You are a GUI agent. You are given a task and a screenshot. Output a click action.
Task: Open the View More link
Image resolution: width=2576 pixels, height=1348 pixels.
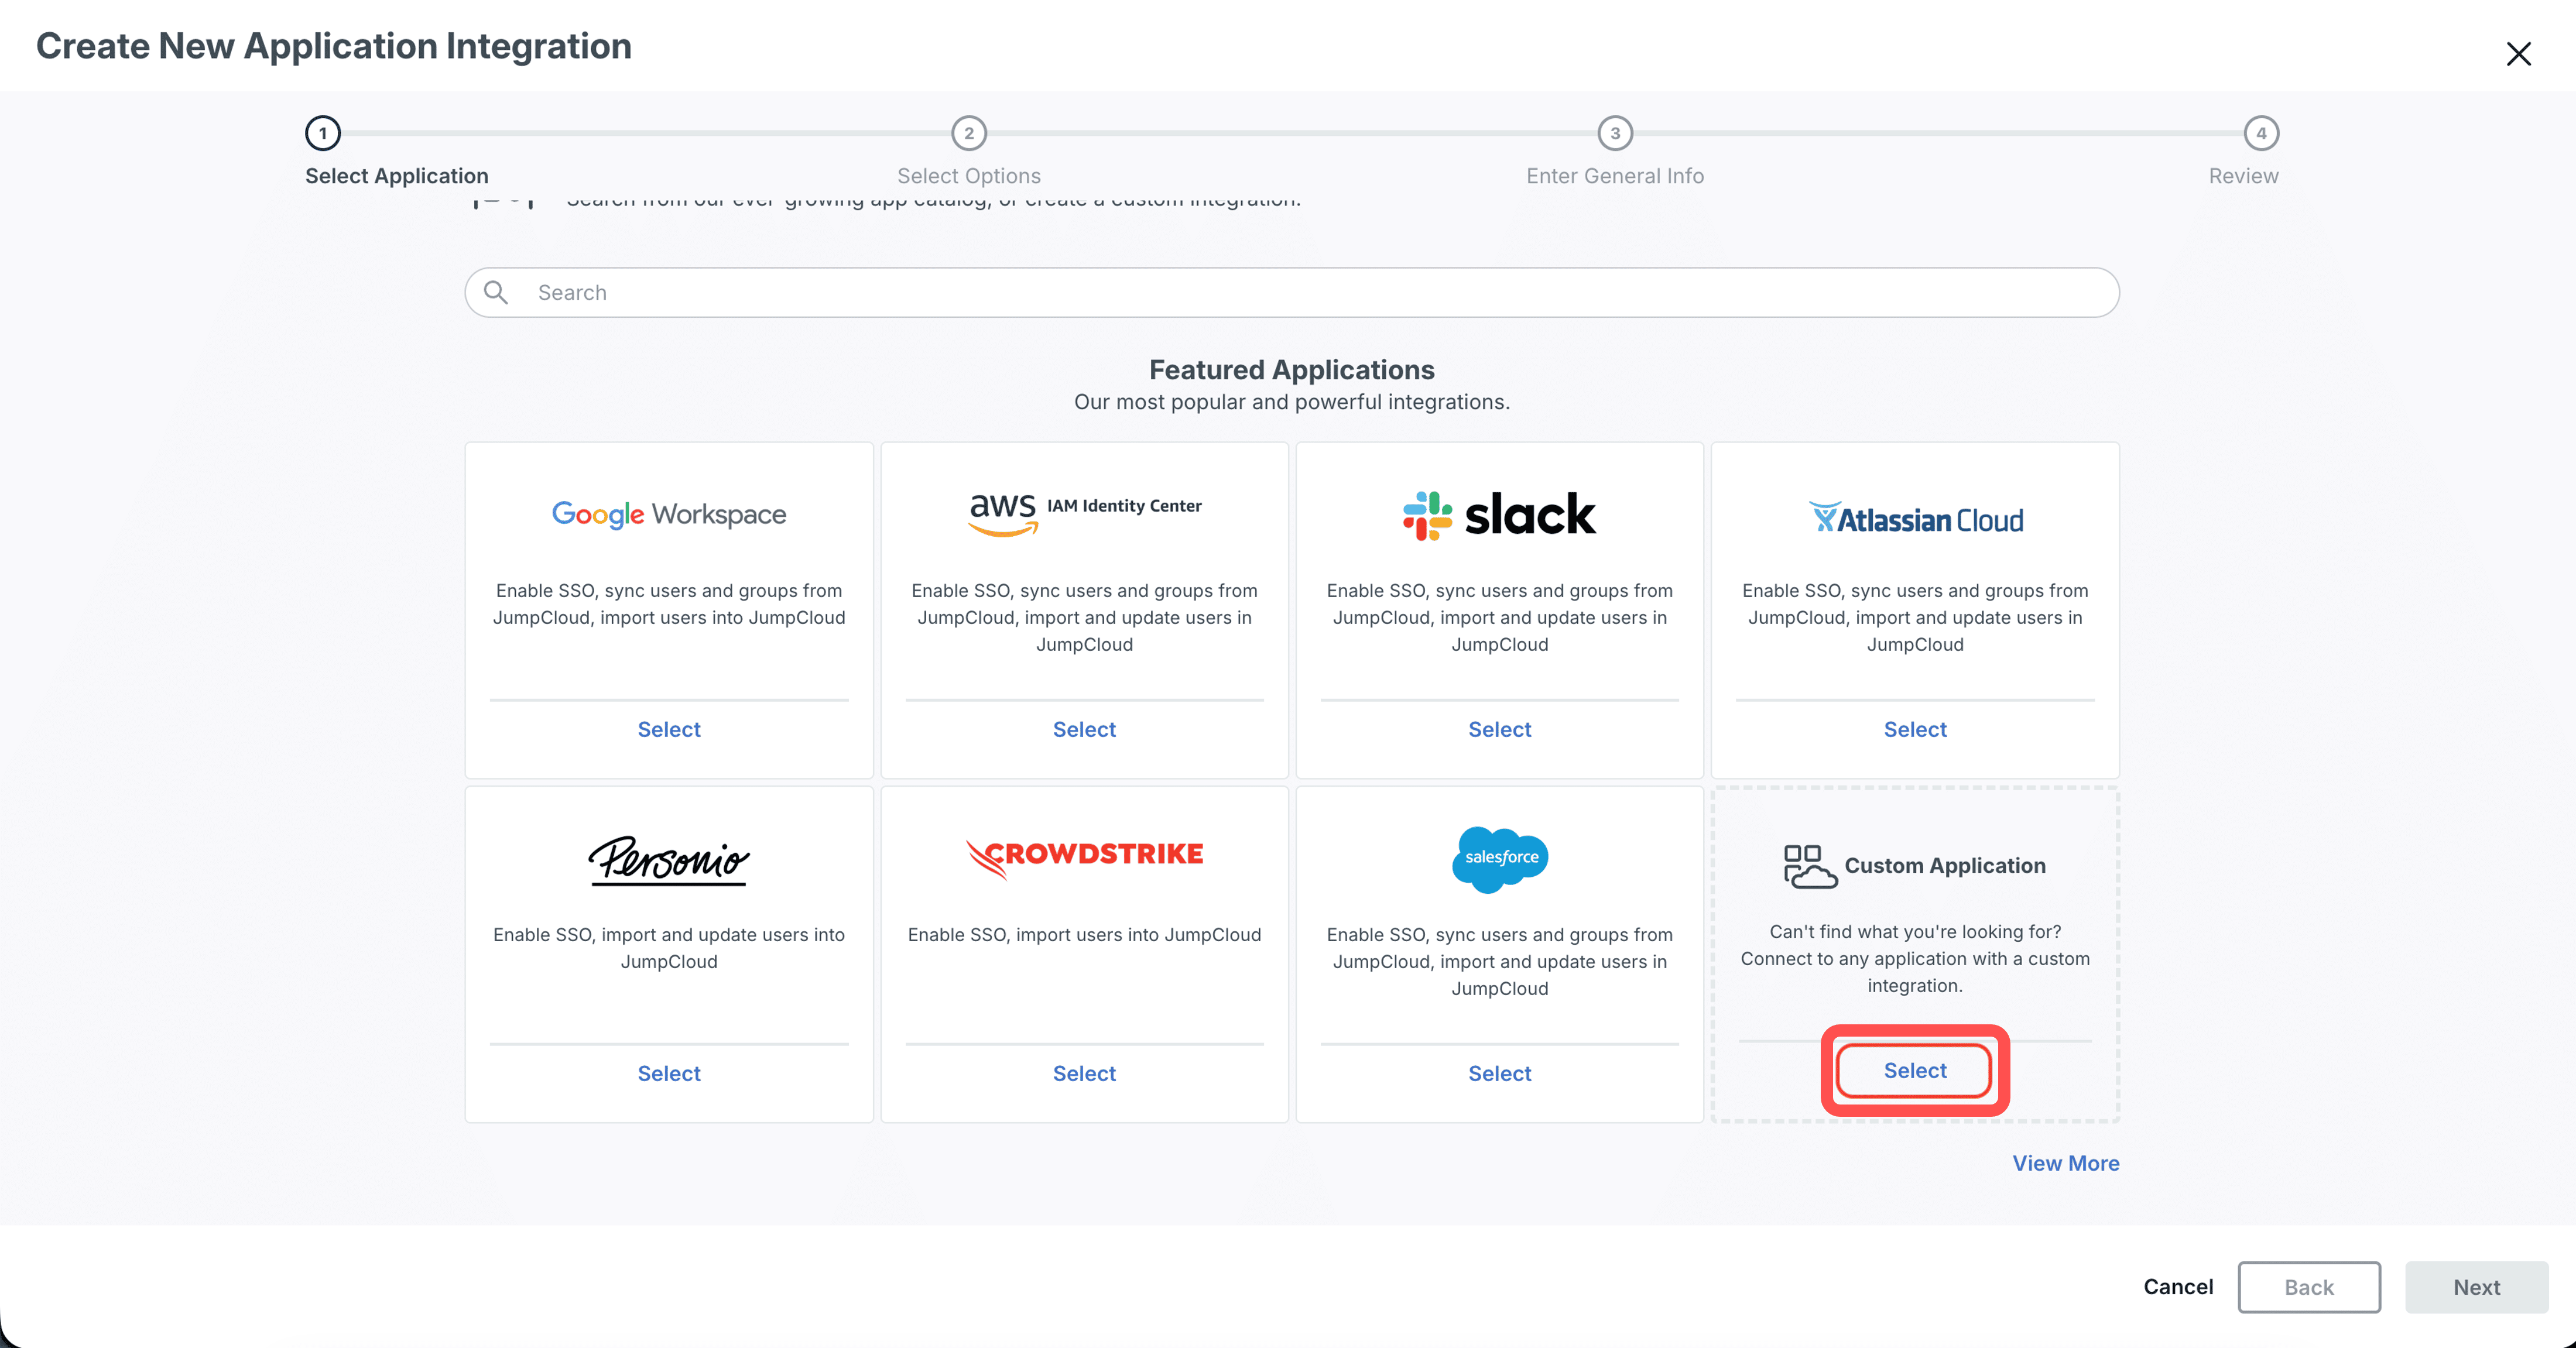(x=2066, y=1163)
